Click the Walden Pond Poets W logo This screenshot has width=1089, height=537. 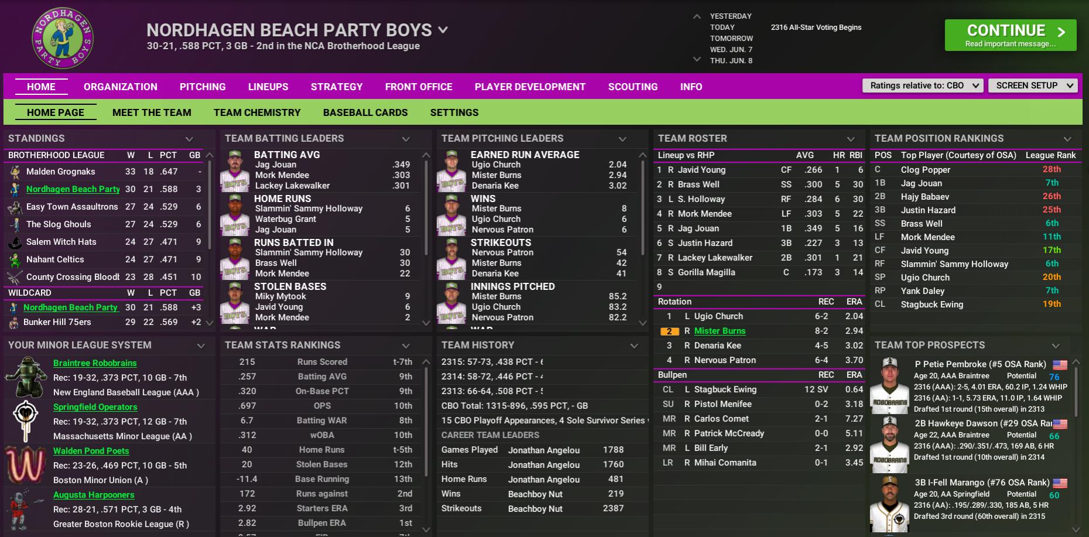click(x=25, y=465)
